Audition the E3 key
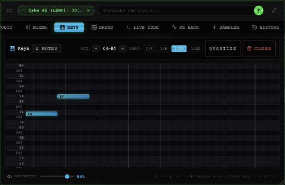This screenshot has height=185, width=285. tap(15, 163)
